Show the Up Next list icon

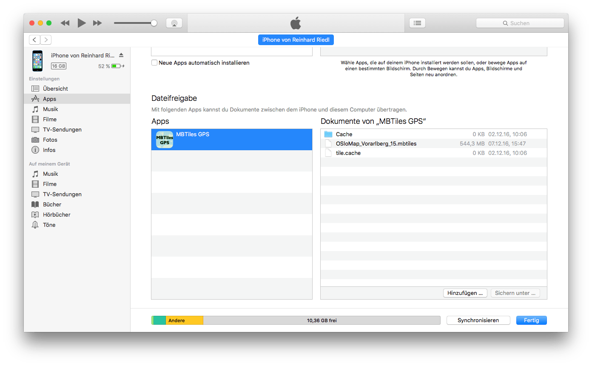click(417, 23)
